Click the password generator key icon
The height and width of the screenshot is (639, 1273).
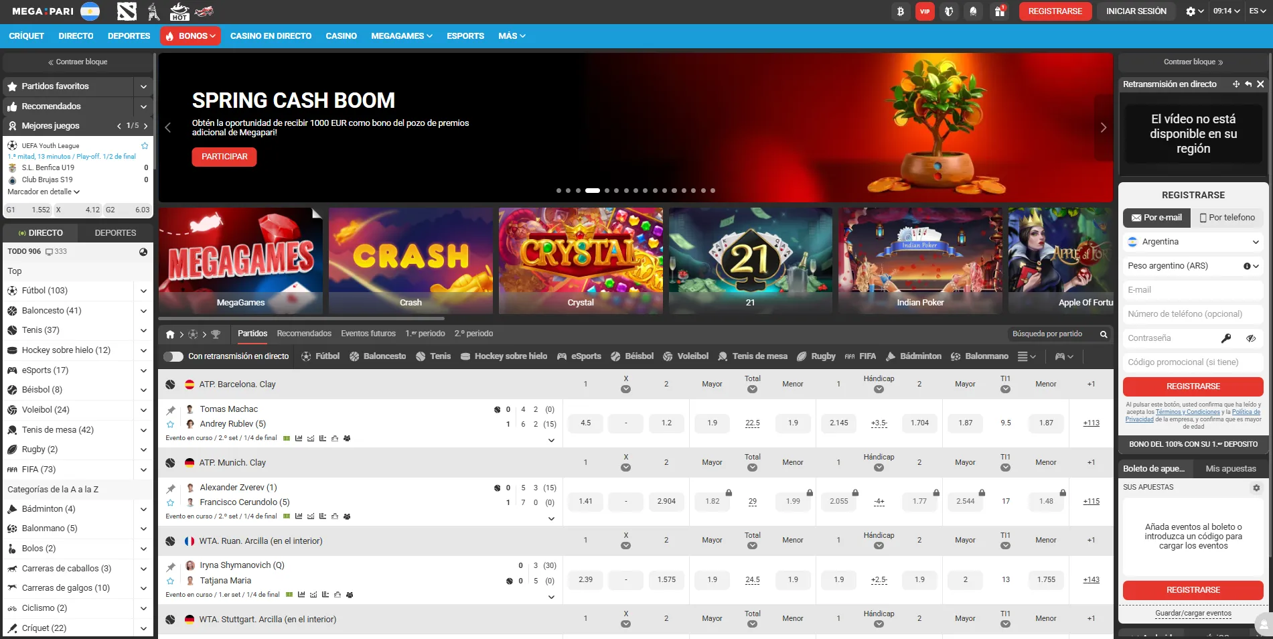1226,338
